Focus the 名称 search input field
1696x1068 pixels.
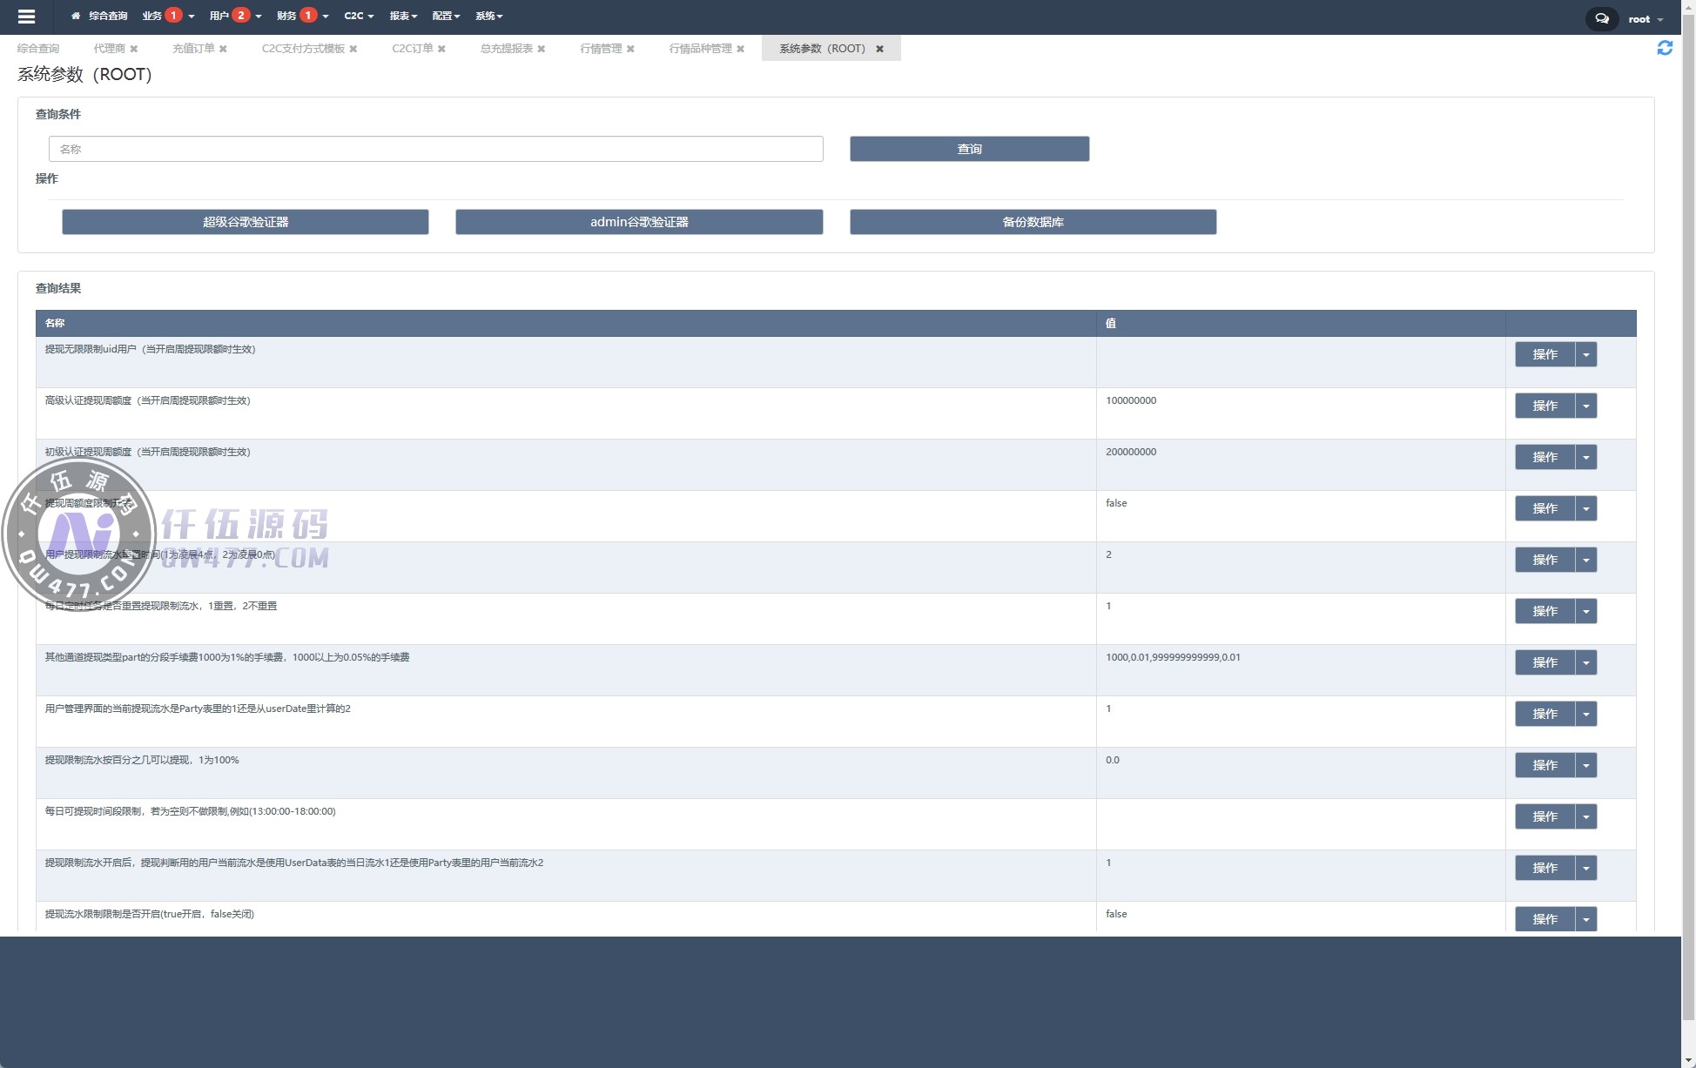(x=435, y=149)
